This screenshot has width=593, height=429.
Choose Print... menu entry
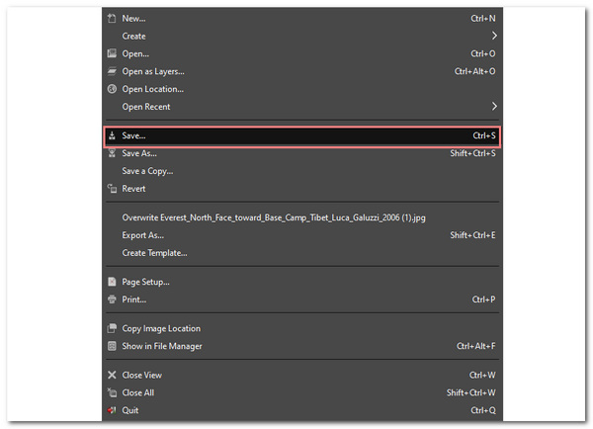pyautogui.click(x=302, y=300)
